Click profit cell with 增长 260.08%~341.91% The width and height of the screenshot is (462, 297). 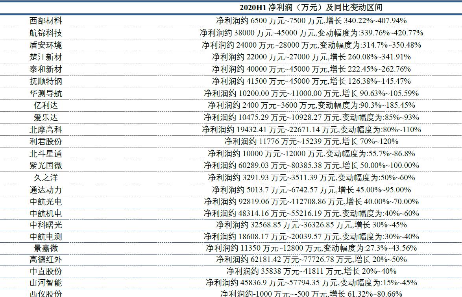(x=311, y=57)
